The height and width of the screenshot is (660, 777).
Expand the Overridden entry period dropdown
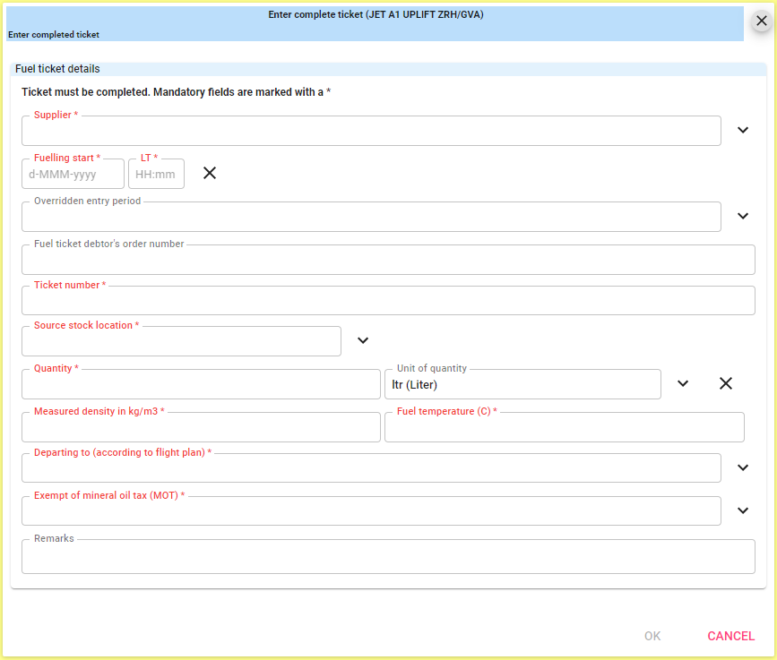742,216
